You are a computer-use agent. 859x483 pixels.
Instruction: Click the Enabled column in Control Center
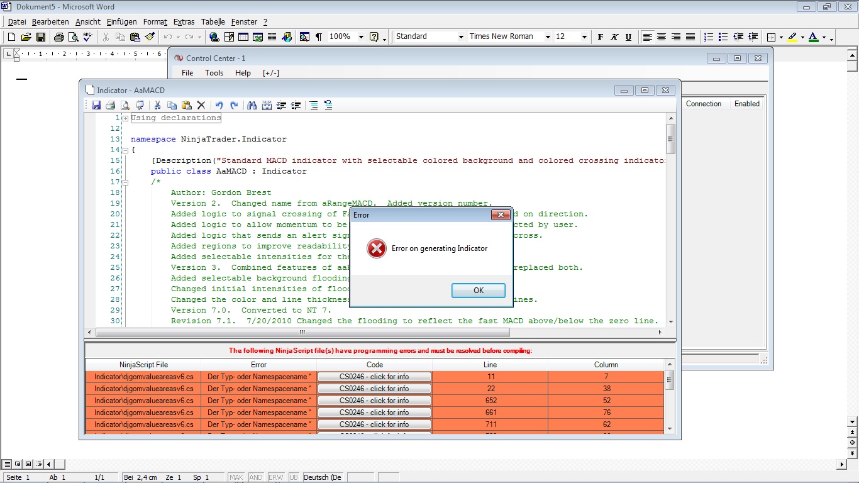[747, 104]
